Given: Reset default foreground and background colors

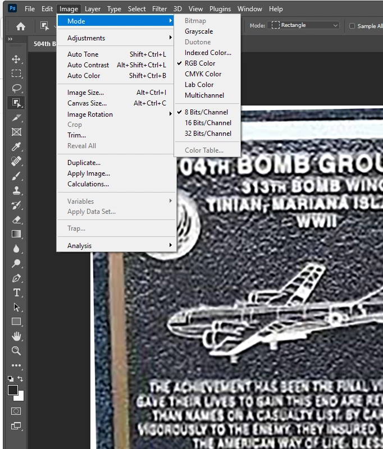Looking at the screenshot, I should point(11,378).
